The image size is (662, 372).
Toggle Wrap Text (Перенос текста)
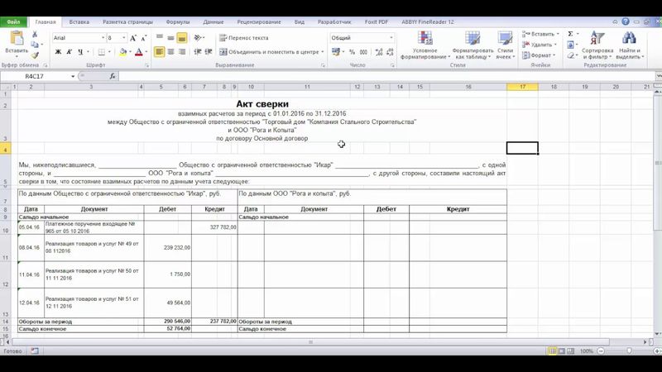pos(243,38)
